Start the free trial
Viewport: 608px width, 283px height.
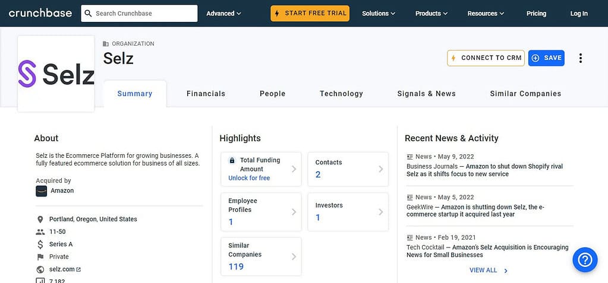310,13
